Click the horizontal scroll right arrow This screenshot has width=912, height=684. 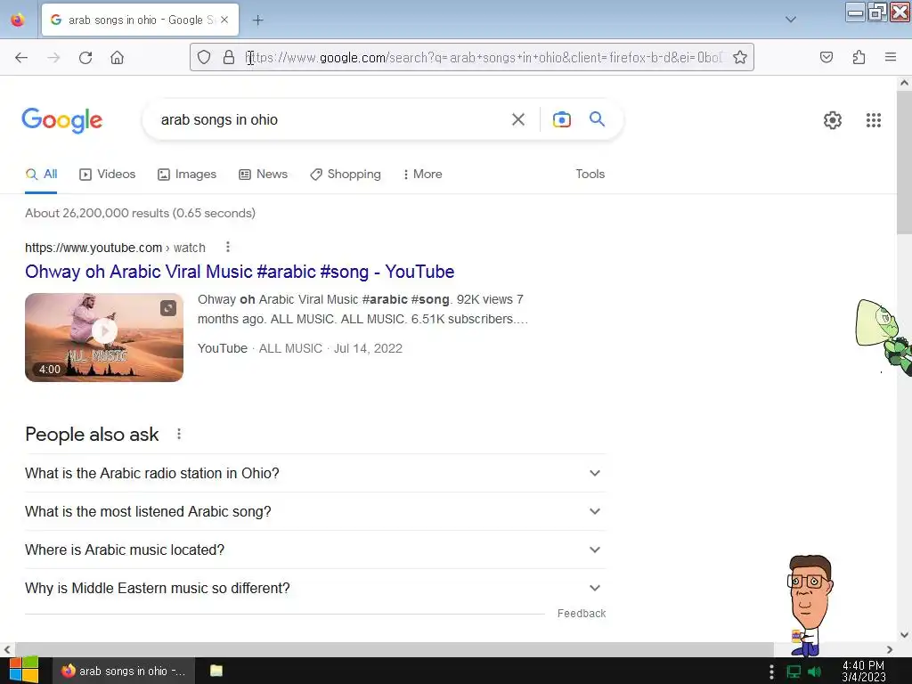click(x=890, y=649)
